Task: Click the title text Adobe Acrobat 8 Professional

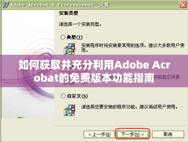Action: point(52,5)
